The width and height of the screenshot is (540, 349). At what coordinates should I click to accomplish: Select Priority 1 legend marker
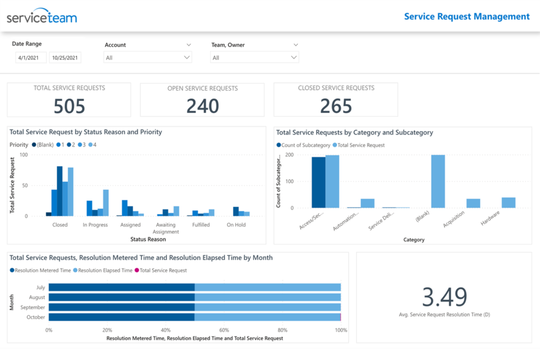59,145
